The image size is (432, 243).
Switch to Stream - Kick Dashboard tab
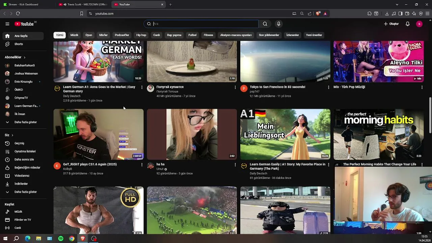[x=28, y=4]
